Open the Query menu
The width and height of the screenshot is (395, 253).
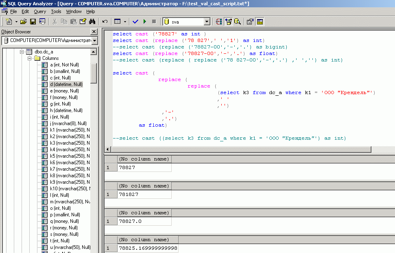40,12
